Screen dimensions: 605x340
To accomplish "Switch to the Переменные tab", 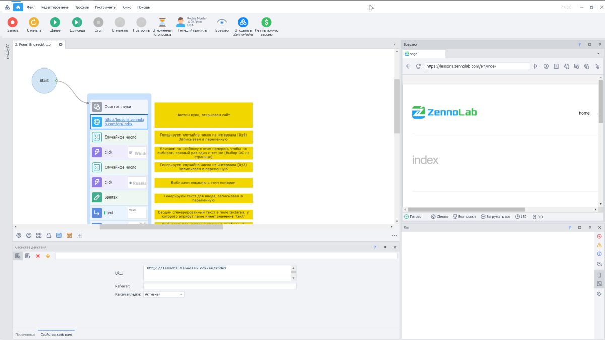I will coord(25,334).
